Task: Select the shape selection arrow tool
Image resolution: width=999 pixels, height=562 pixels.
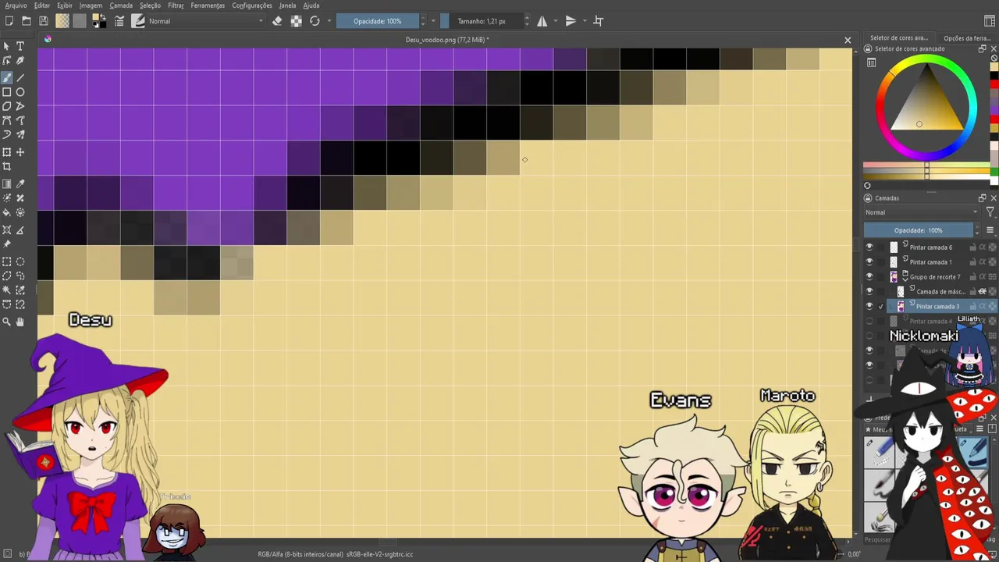Action: pyautogui.click(x=7, y=46)
